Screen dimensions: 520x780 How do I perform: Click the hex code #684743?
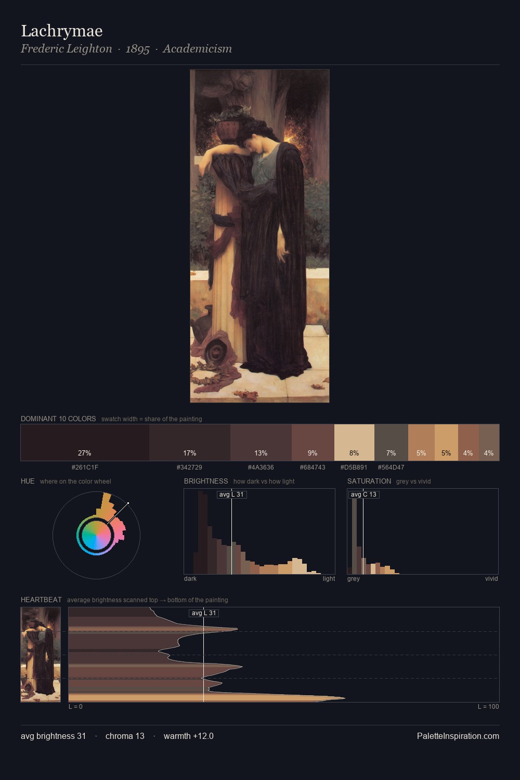point(313,467)
